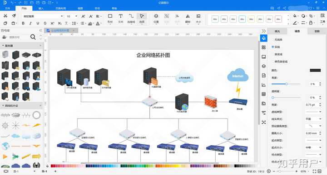Choose the Connector (连接线) tool
327x175 pixels.
(131, 18)
